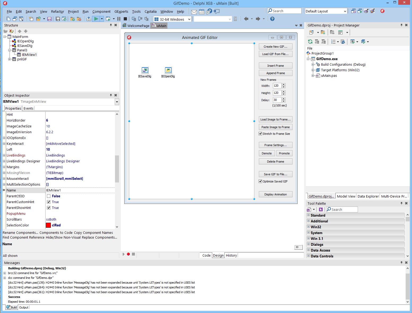This screenshot has width=412, height=313.
Task: Click the Add New Project icon in Project Manager
Action: point(311,32)
